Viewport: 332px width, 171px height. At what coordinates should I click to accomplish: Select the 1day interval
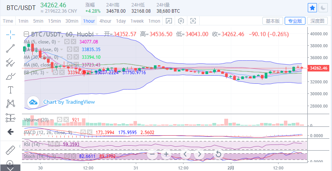tap(121, 21)
